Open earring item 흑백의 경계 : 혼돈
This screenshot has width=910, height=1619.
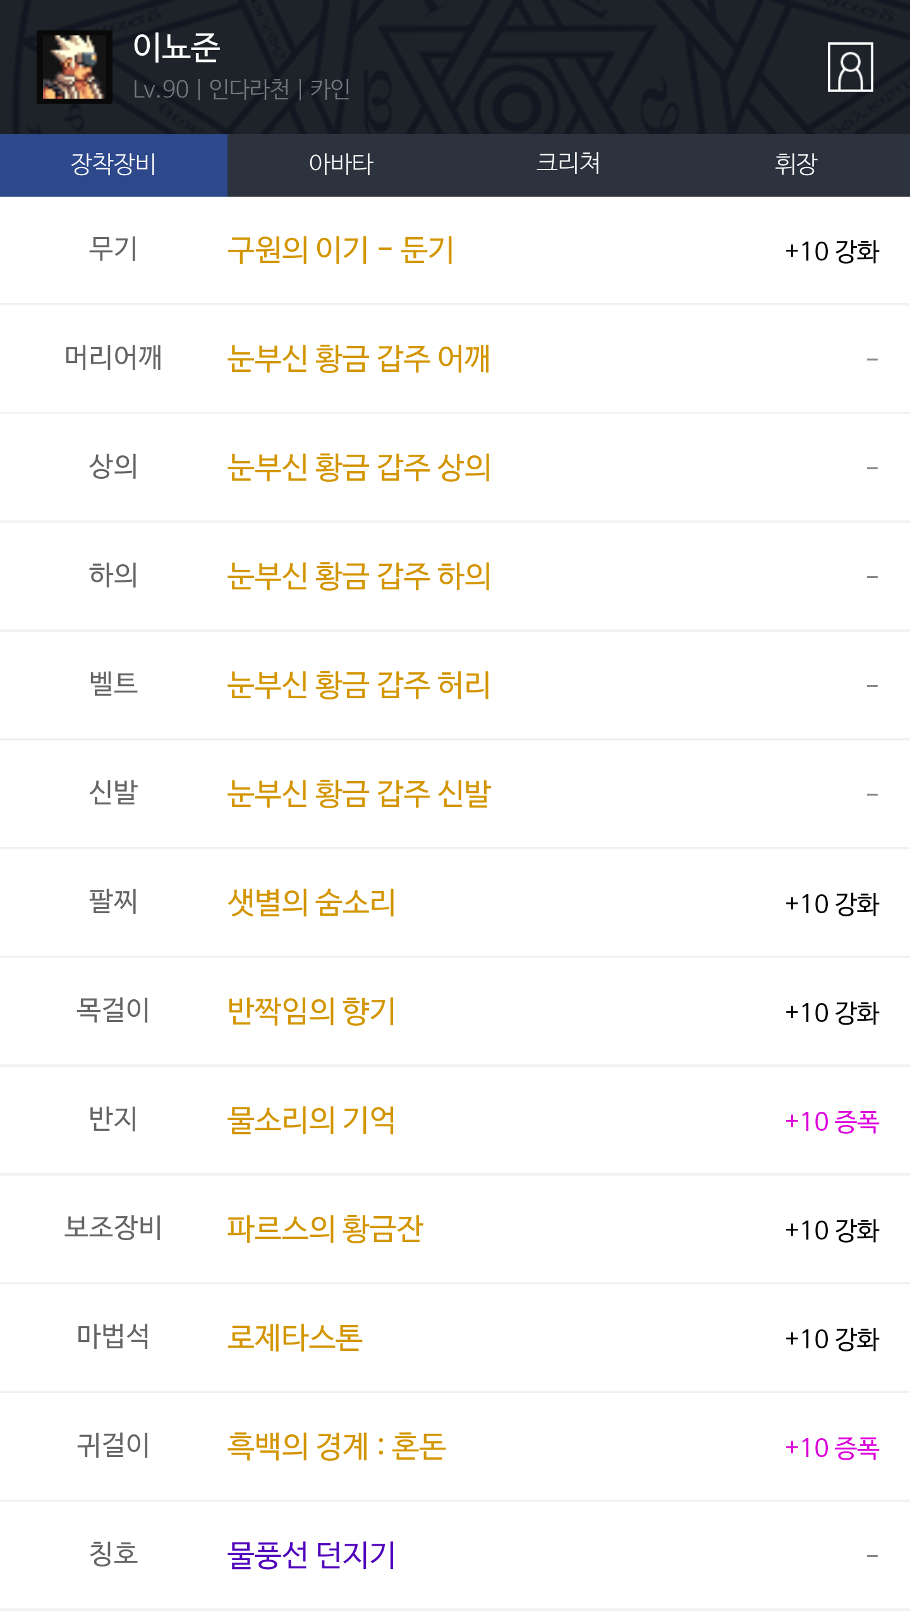[x=336, y=1446]
